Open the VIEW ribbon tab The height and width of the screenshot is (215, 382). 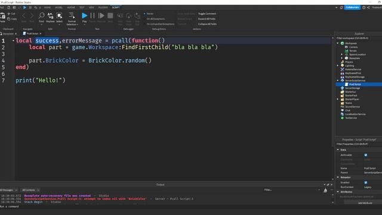coord(91,8)
